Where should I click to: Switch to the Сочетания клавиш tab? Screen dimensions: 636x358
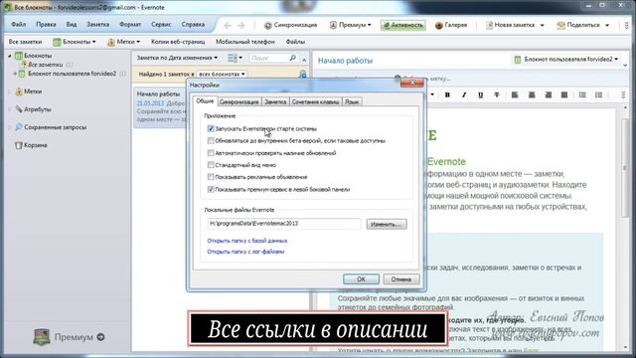tap(315, 101)
